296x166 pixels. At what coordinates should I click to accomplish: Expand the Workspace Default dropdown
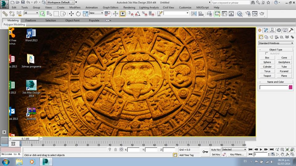(60, 2)
